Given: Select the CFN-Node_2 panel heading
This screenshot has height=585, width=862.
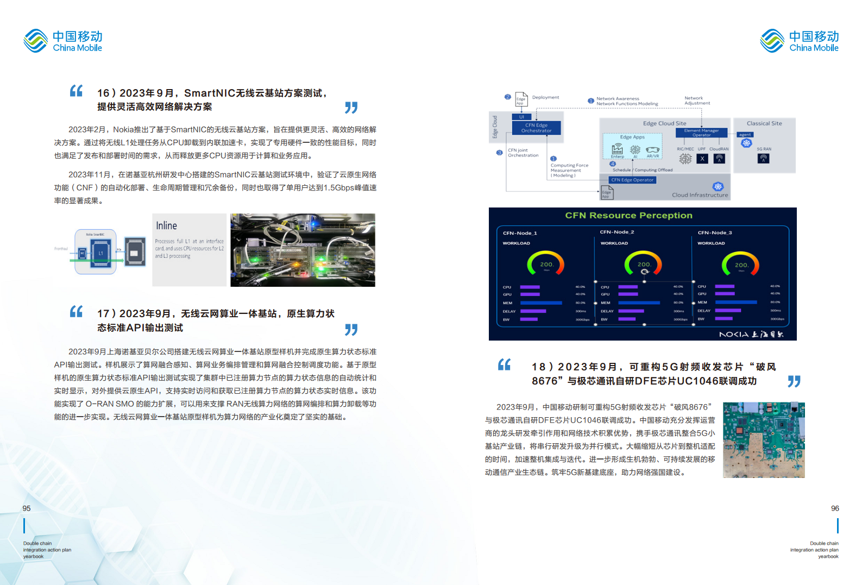Looking at the screenshot, I should point(617,232).
